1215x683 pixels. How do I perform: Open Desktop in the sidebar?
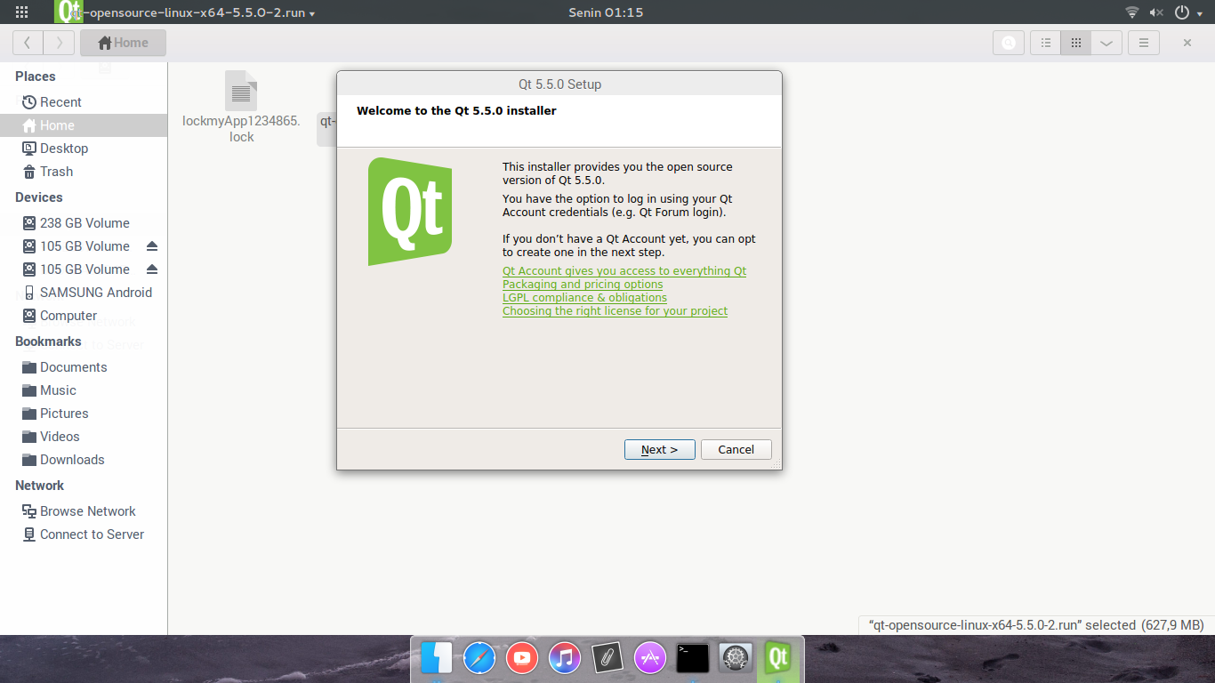(x=84, y=149)
